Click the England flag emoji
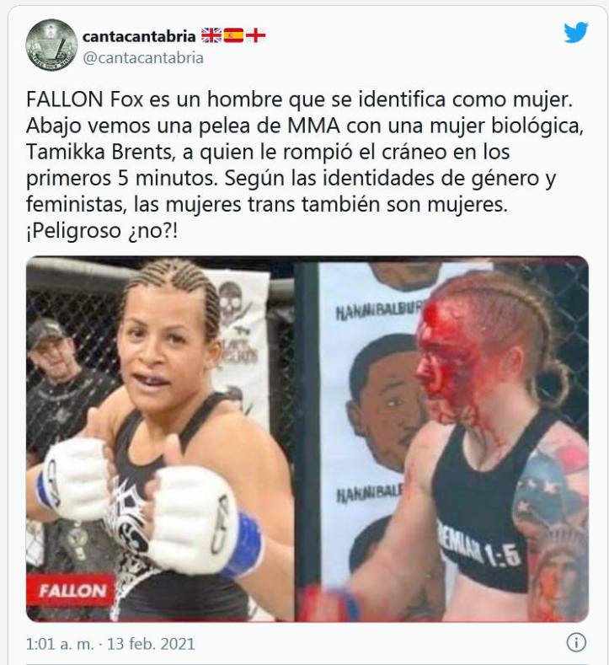Screen dimensions: 609x665 pyautogui.click(x=255, y=35)
